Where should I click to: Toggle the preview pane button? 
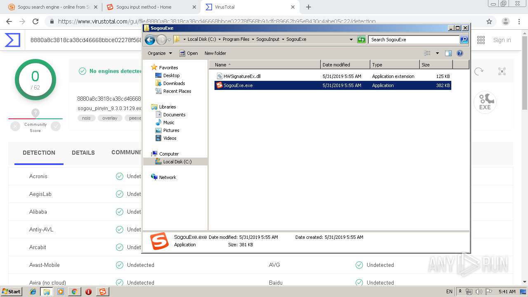pos(448,53)
